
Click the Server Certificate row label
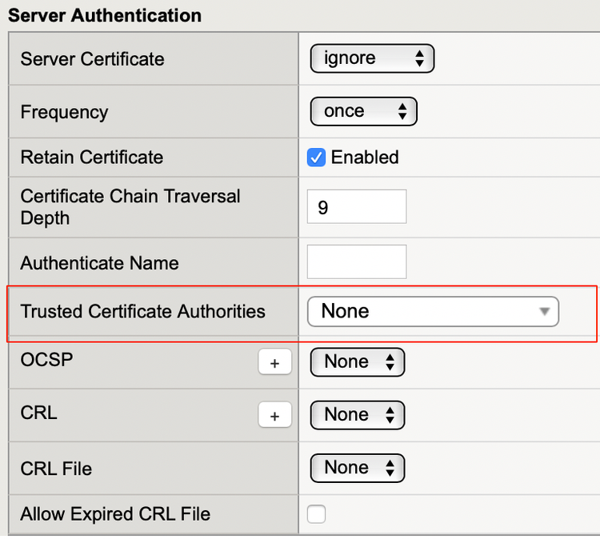click(x=93, y=58)
